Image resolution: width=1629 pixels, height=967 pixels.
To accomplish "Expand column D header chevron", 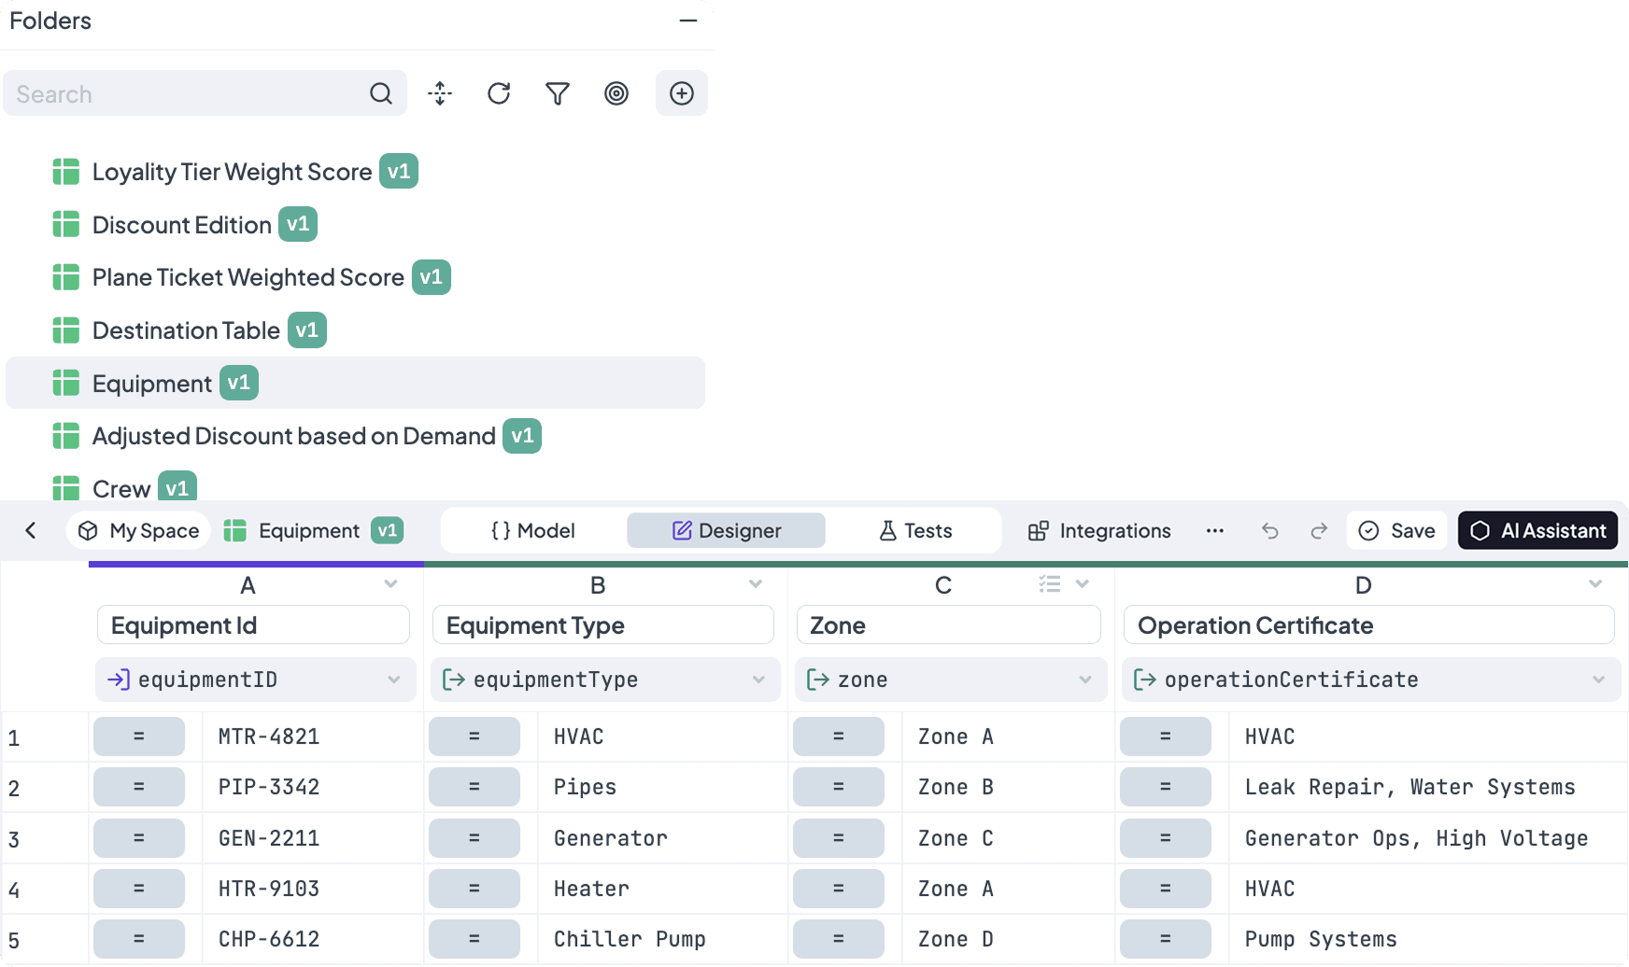I will point(1595,584).
